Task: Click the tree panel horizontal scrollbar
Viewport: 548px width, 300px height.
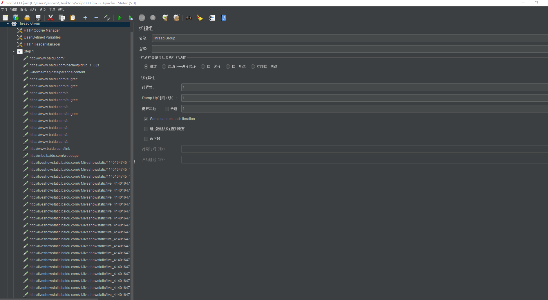Action: (49, 299)
